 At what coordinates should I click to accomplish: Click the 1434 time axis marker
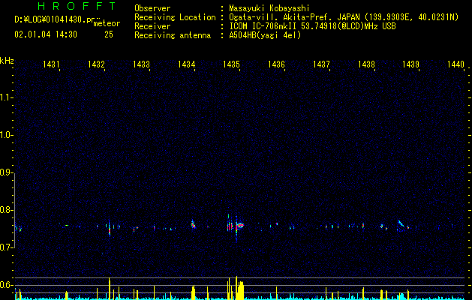[186, 64]
